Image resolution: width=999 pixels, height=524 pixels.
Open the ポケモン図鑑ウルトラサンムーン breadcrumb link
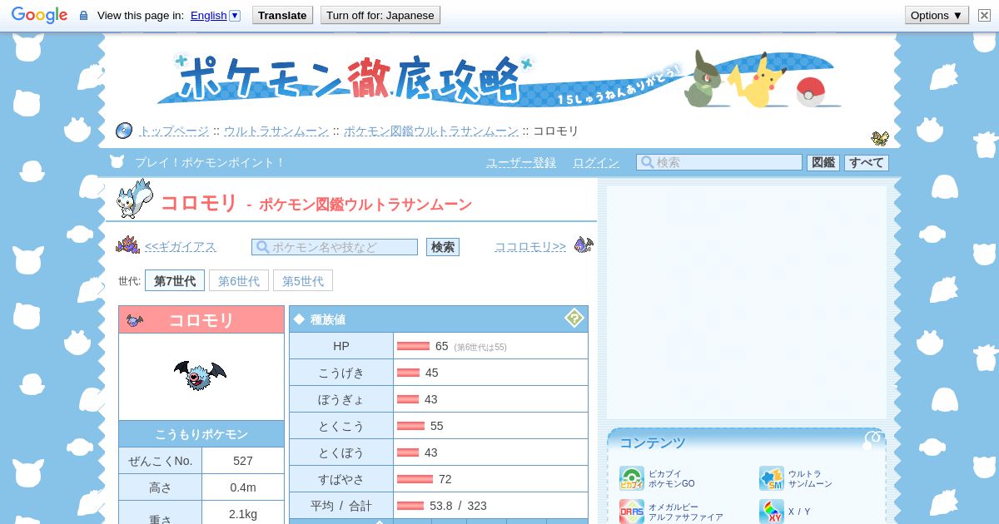coord(430,131)
